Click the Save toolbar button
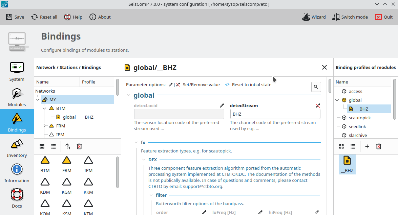398x215 pixels. click(15, 17)
